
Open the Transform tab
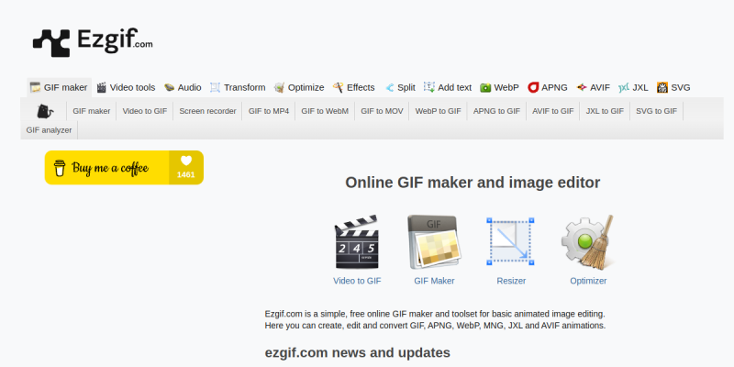[x=238, y=87]
